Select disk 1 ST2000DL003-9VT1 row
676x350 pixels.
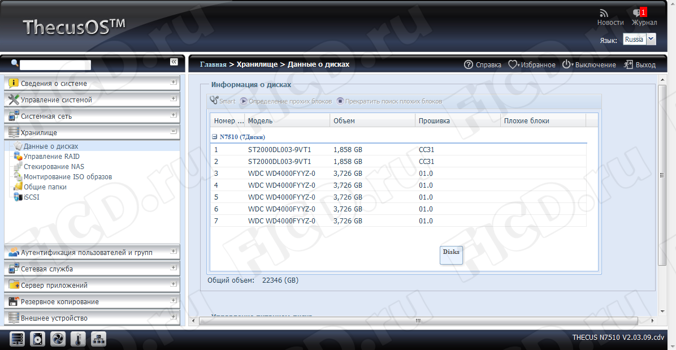point(398,150)
